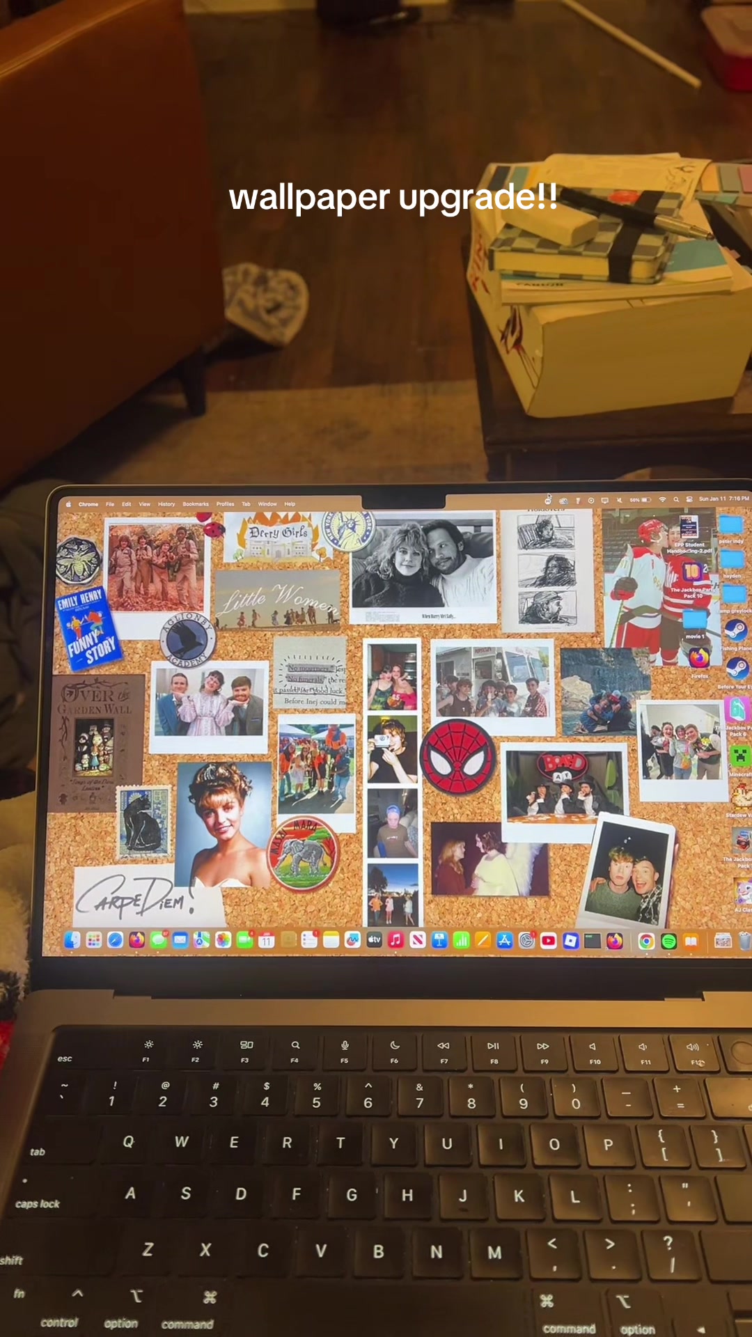Select the 'movie 1' desktop folder
The image size is (752, 1337).
tap(694, 624)
